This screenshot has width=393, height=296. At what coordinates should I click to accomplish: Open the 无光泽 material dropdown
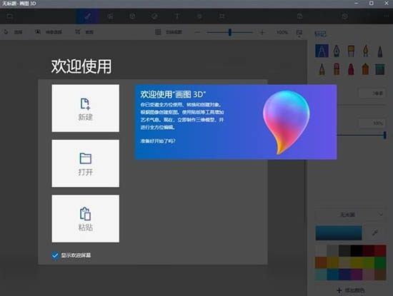coord(350,215)
